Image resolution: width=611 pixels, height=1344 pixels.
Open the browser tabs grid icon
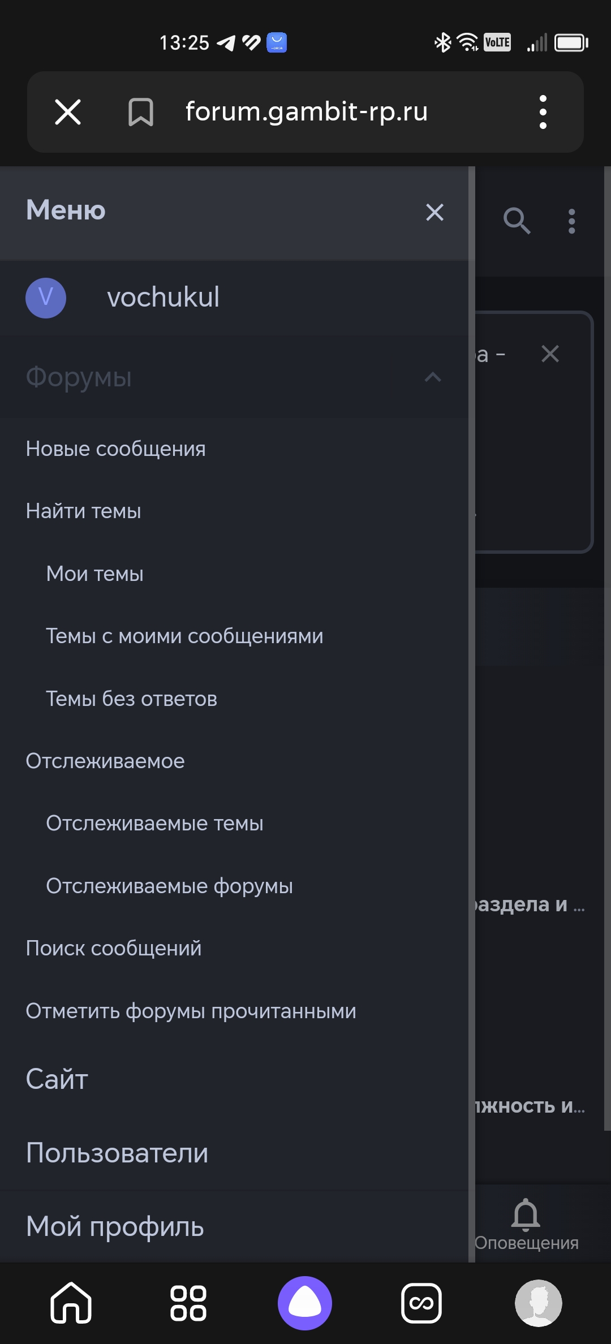(188, 1303)
